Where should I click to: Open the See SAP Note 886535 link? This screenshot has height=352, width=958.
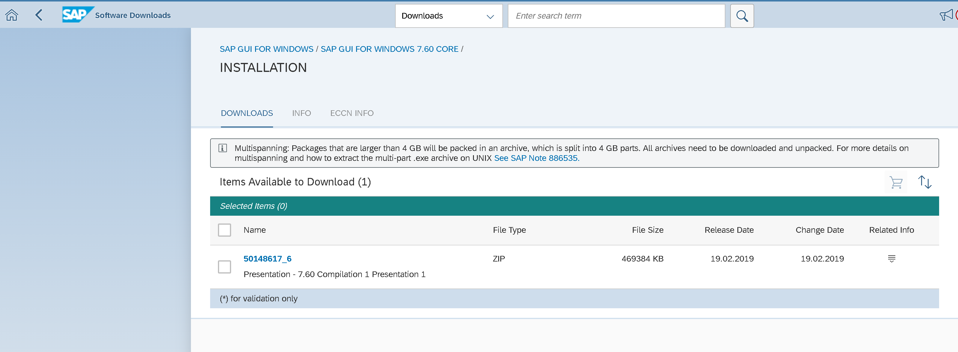(x=536, y=158)
